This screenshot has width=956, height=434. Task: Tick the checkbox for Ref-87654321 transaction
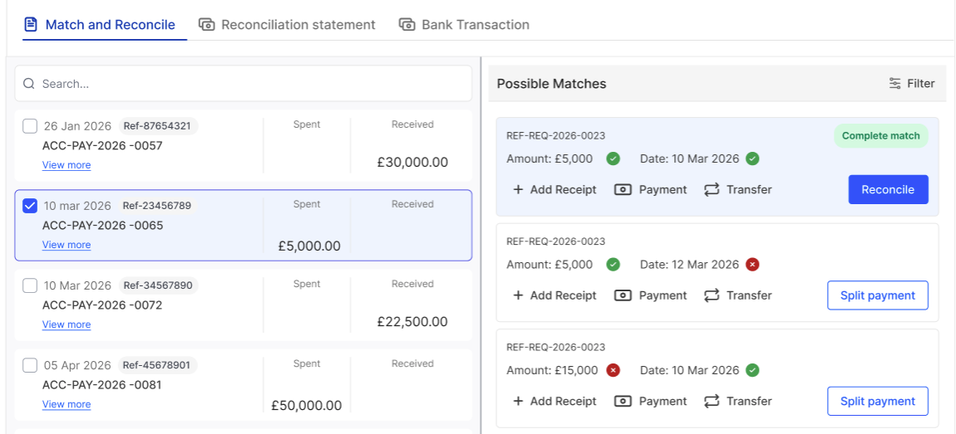30,126
